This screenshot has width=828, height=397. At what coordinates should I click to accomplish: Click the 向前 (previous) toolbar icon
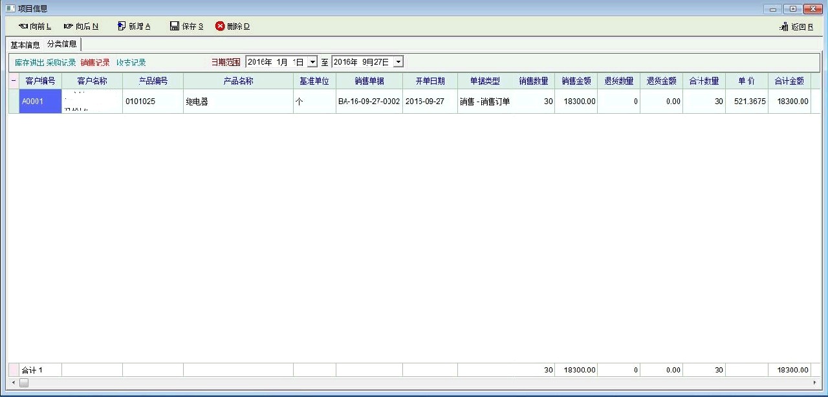[23, 27]
